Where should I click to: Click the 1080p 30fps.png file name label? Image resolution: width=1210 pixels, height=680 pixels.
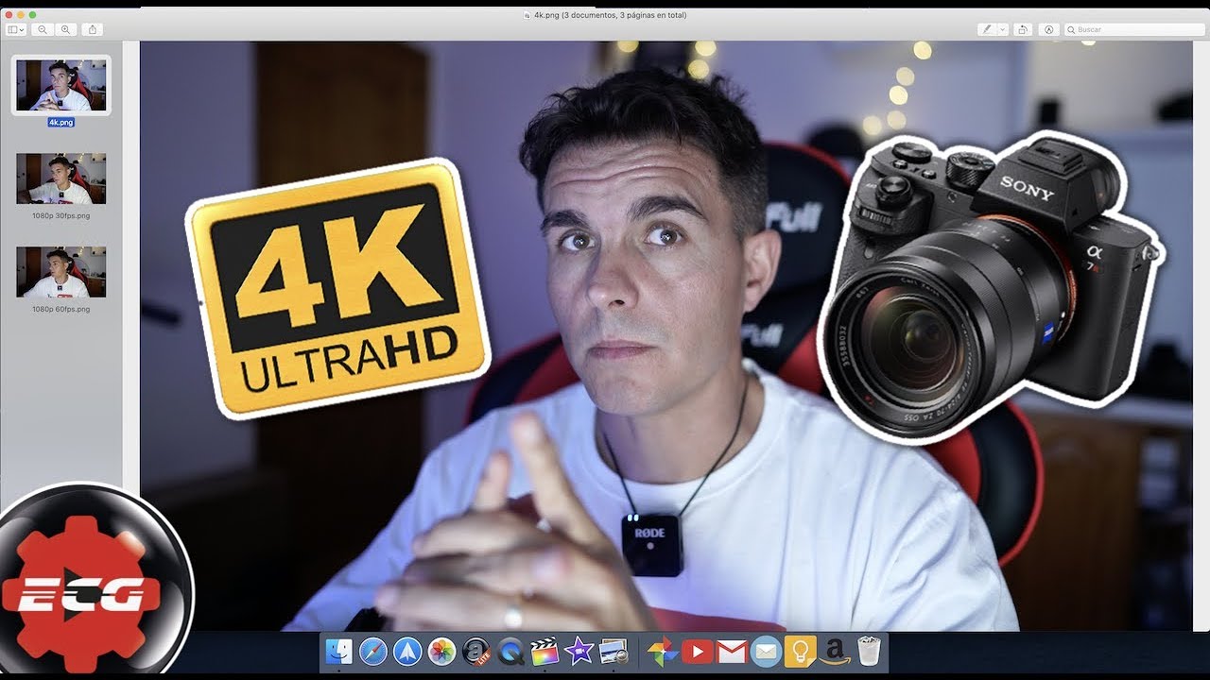(x=61, y=215)
